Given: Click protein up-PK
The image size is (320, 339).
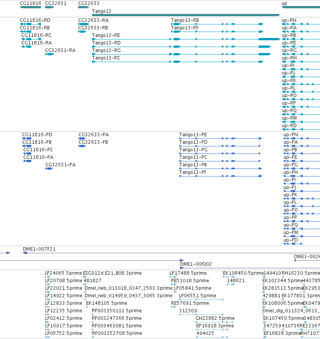Looking at the screenshot, I should click(x=290, y=195).
